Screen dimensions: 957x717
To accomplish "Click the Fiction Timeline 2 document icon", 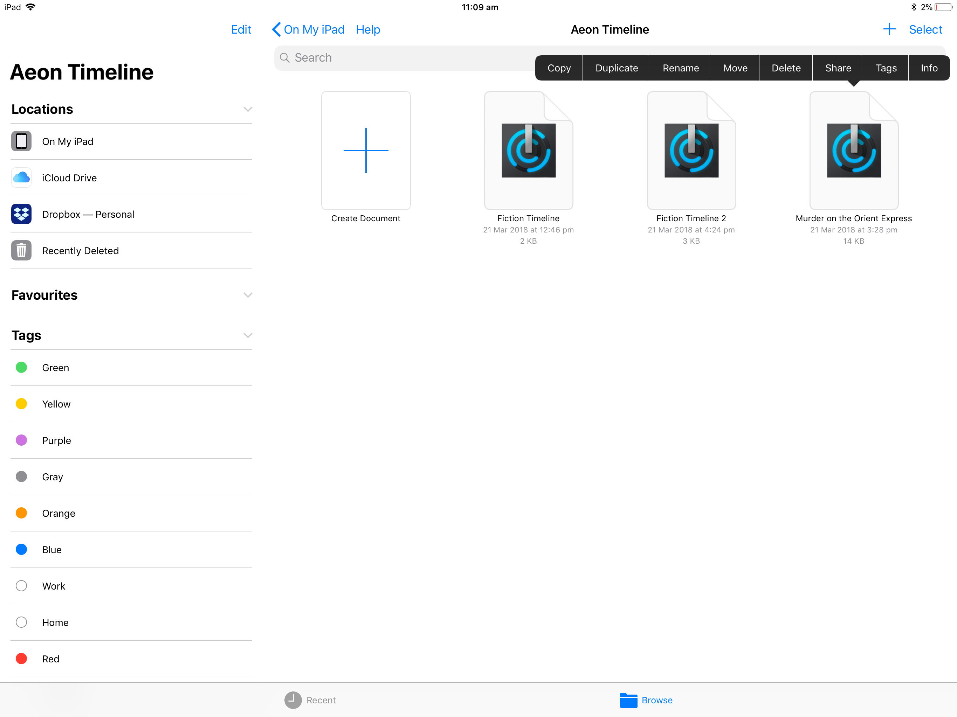I will (690, 150).
